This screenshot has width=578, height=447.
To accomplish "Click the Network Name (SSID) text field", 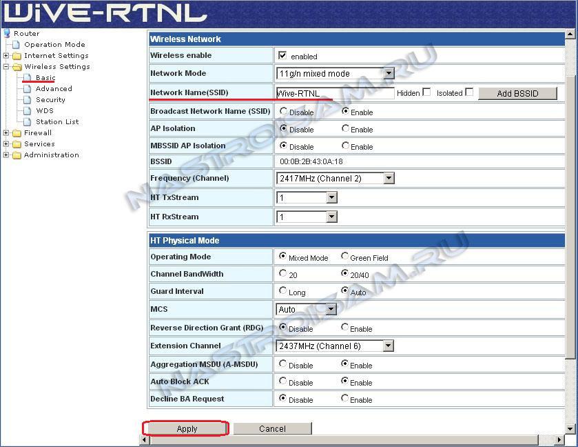I will pyautogui.click(x=335, y=93).
